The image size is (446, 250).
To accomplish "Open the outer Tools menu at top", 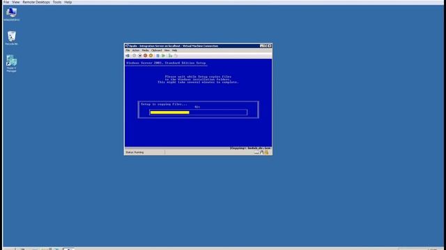I will [57, 2].
